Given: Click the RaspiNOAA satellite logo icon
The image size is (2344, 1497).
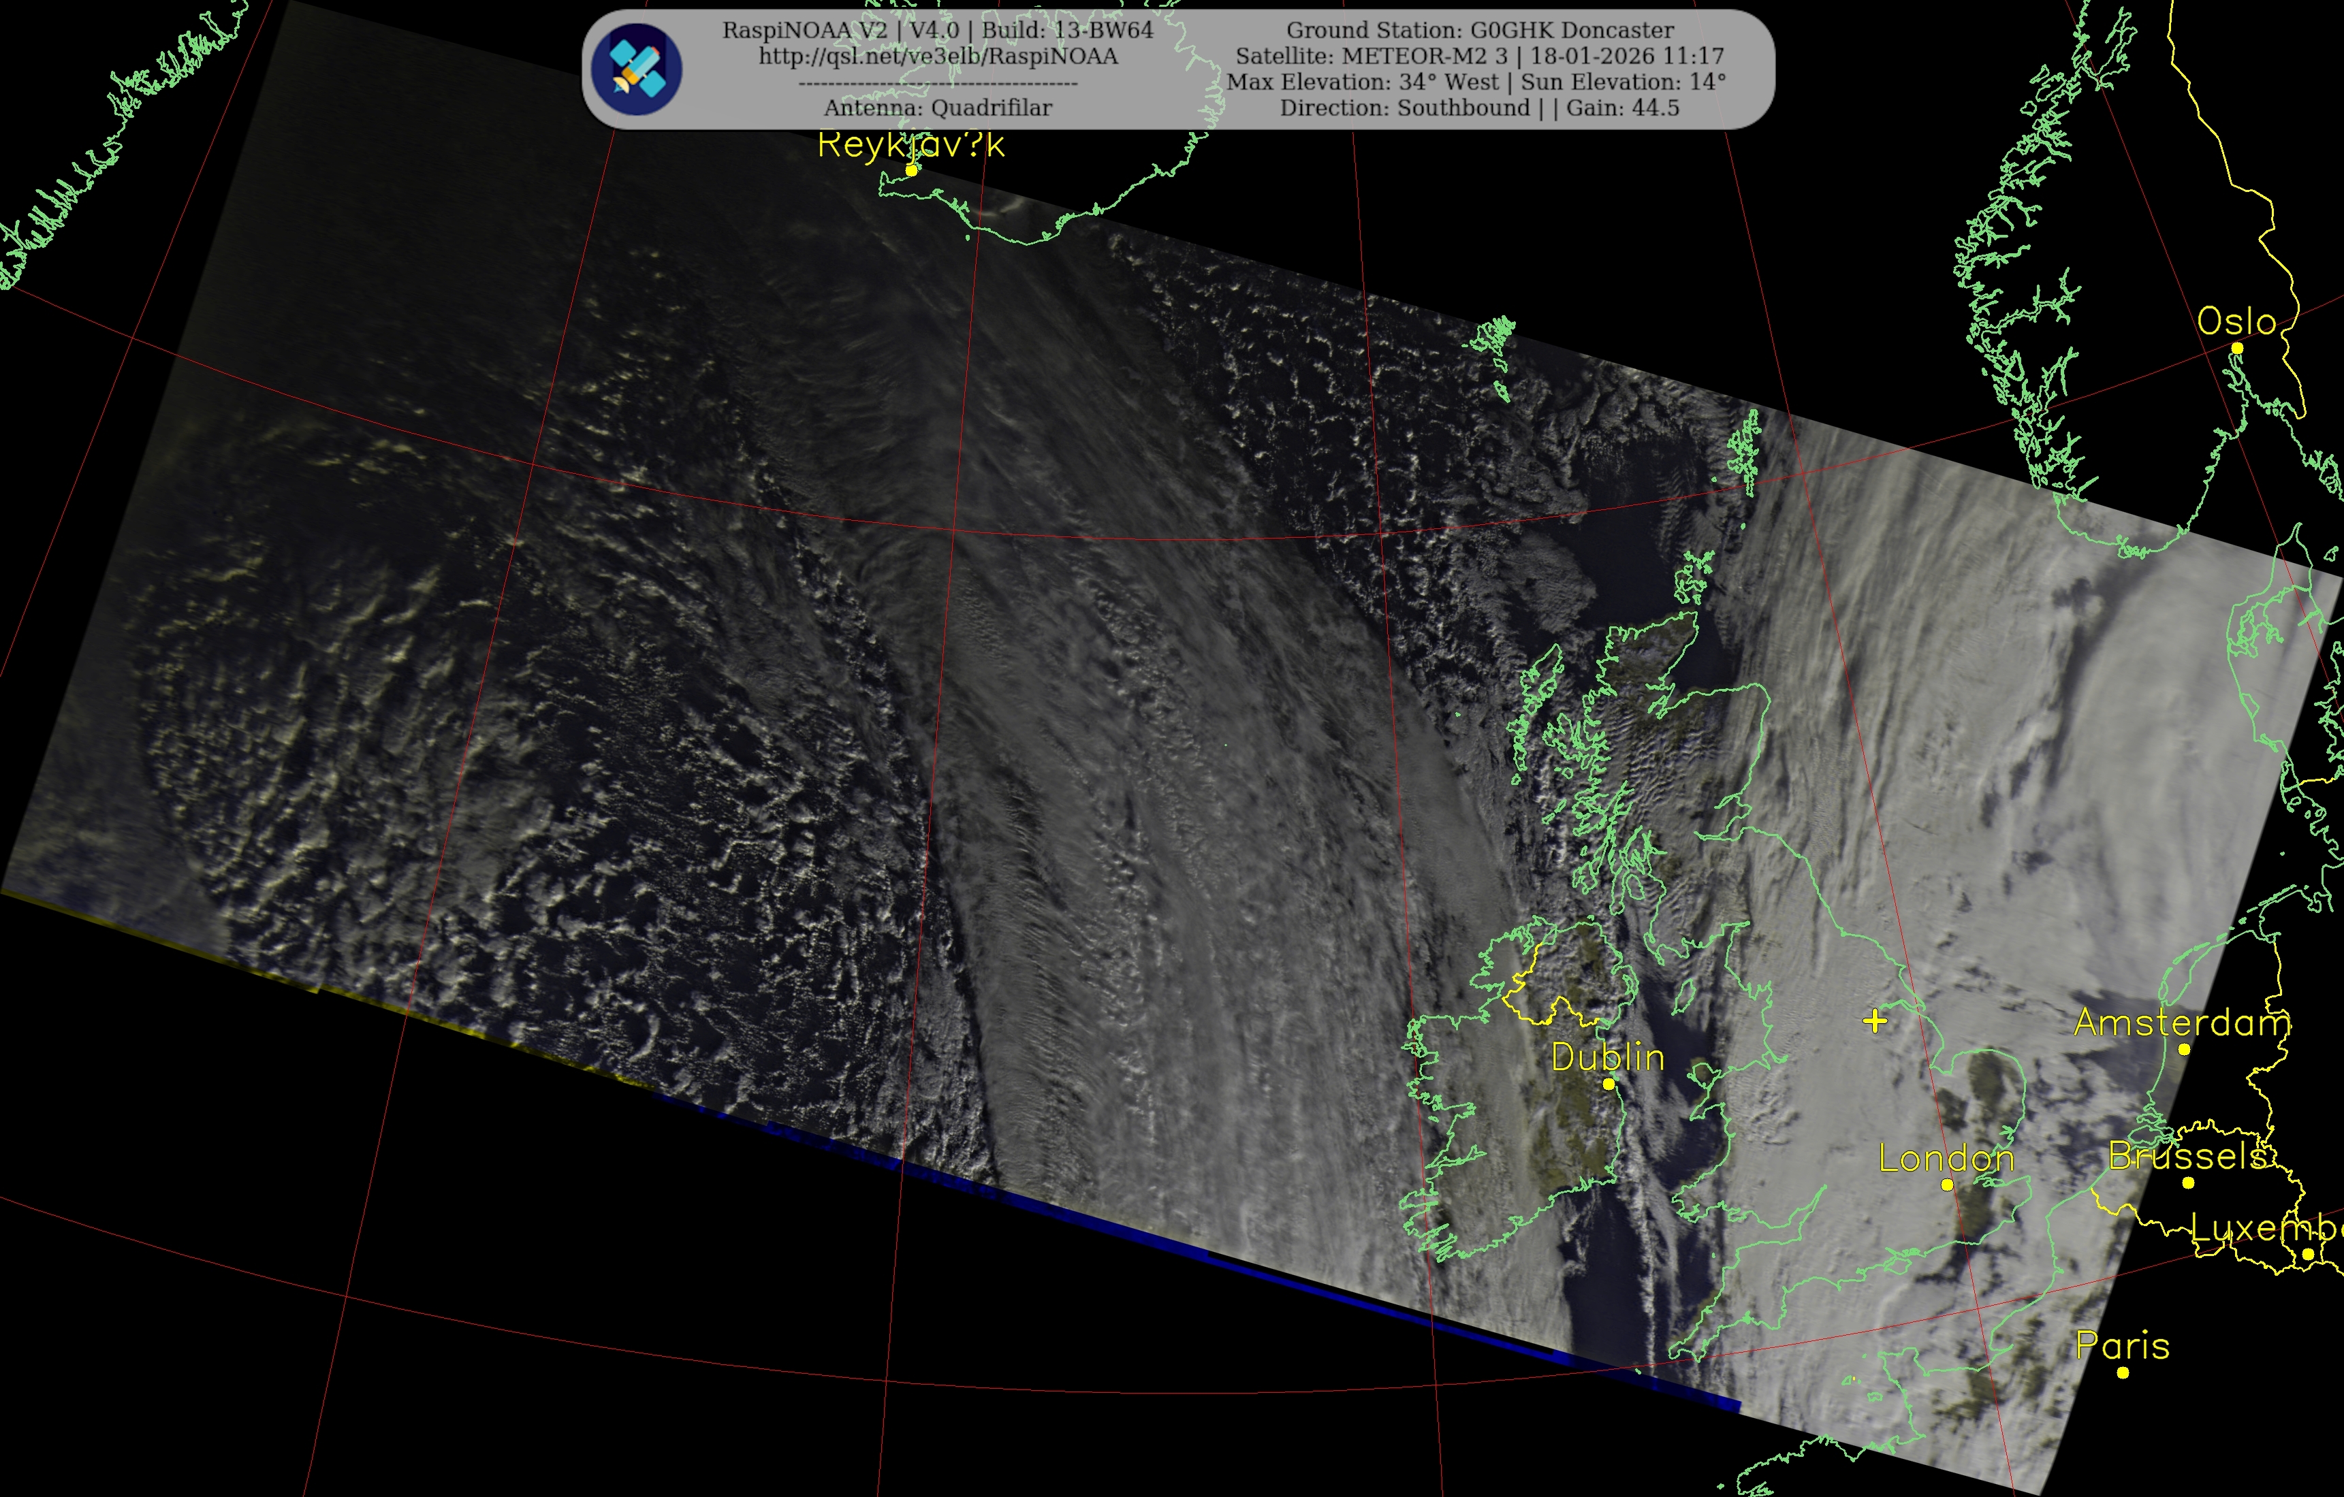Looking at the screenshot, I should (637, 69).
